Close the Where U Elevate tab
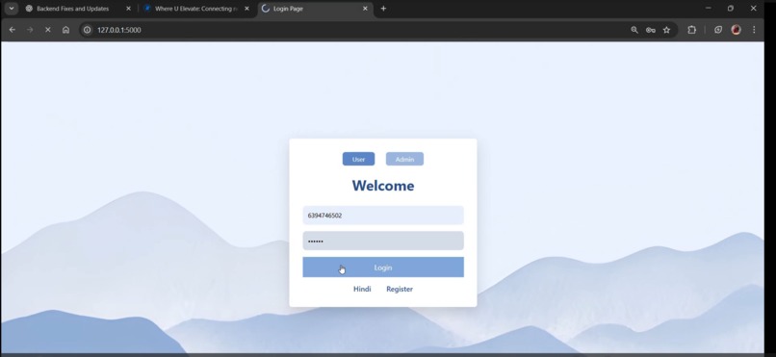This screenshot has height=357, width=776. click(x=247, y=9)
